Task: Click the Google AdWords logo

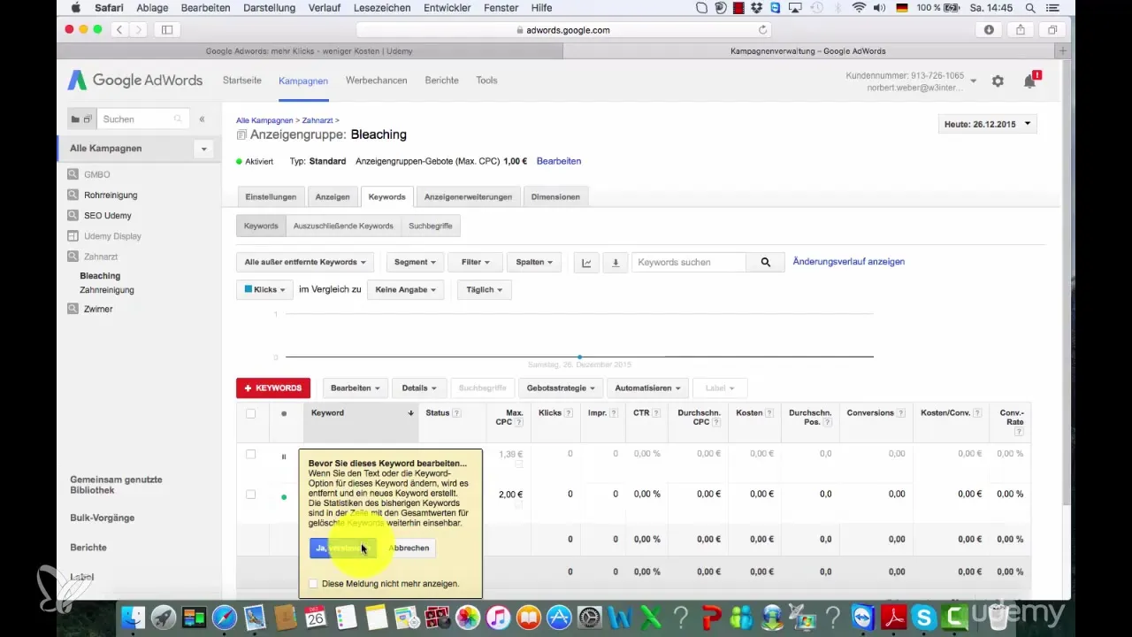Action: pos(134,81)
